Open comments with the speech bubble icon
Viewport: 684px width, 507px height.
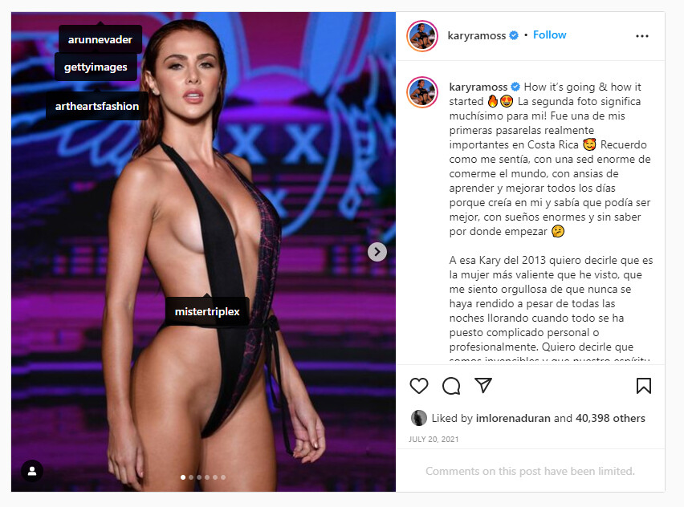451,386
